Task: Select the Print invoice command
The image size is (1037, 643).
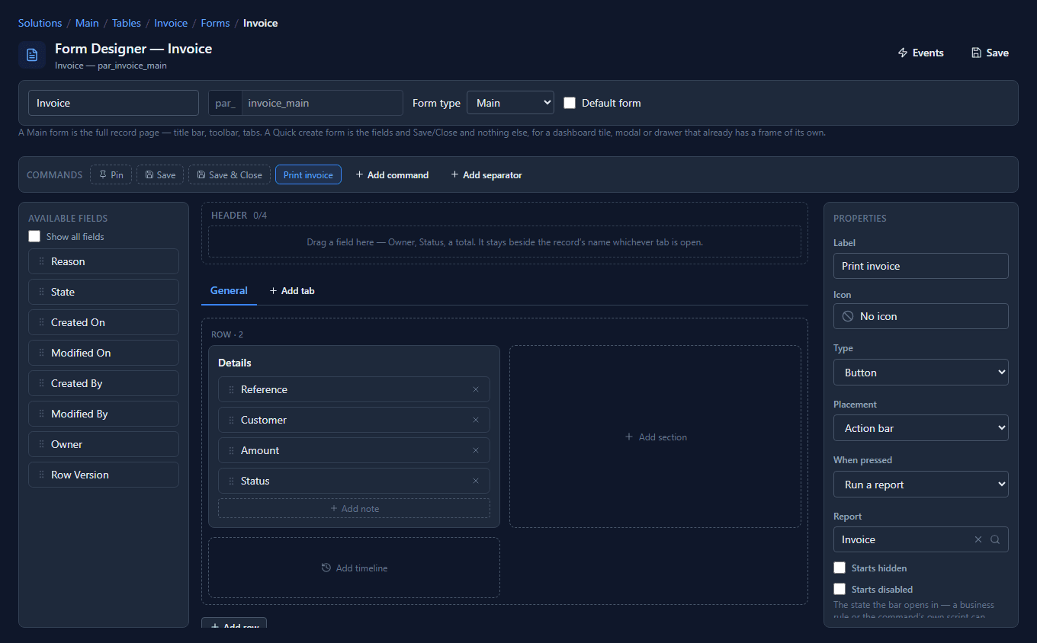Action: [308, 174]
